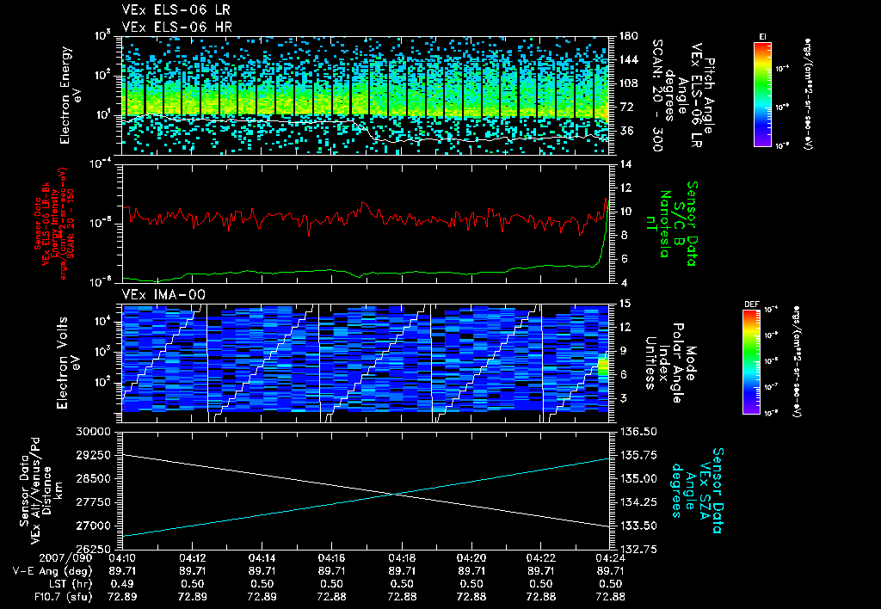The image size is (881, 609).
Task: Click the 134.25 SZA tick label
Action: point(638,502)
